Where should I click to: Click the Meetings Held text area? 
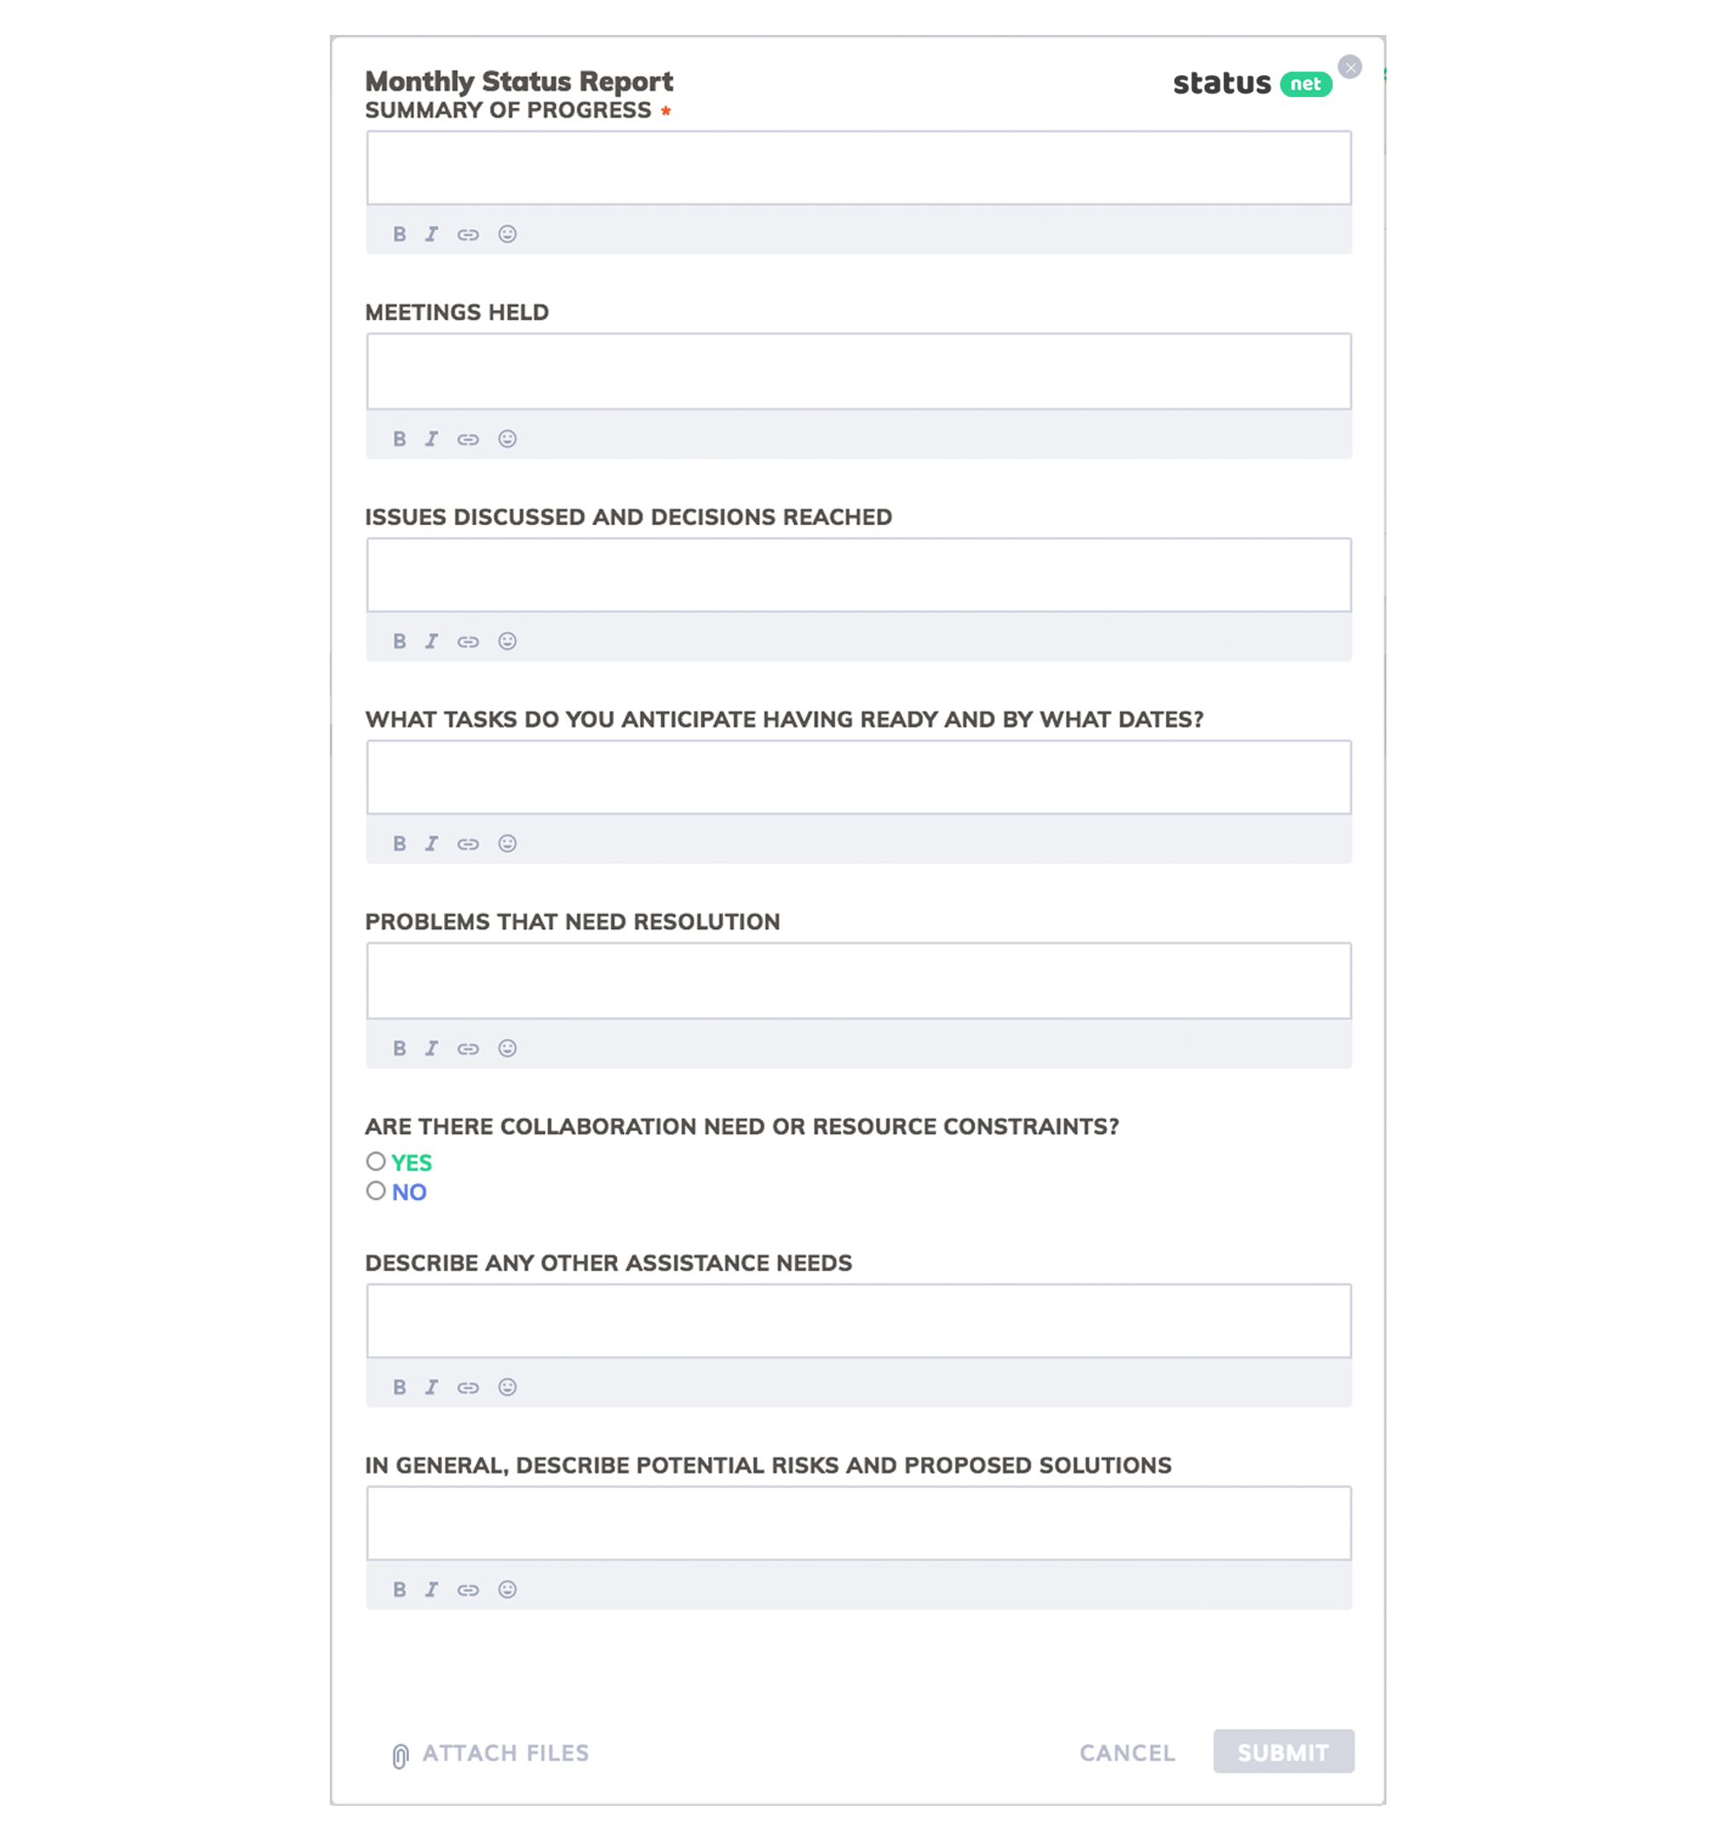857,370
